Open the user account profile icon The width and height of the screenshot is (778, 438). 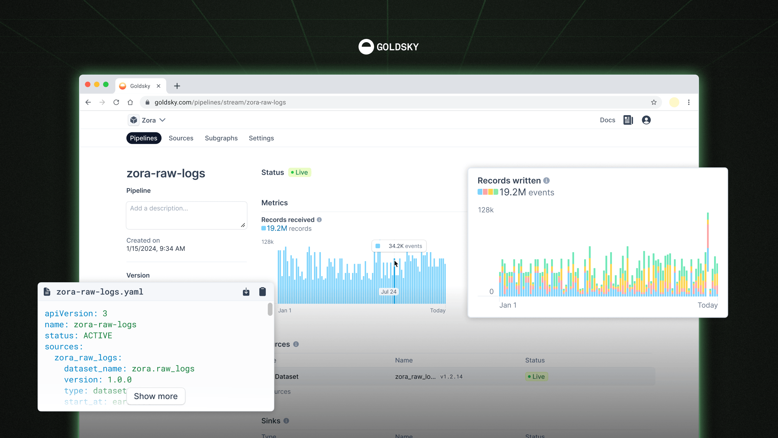point(646,120)
